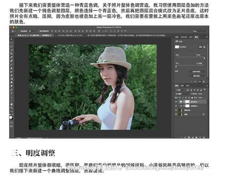Click the create new layer icon
225x175 pixels.
200,138
